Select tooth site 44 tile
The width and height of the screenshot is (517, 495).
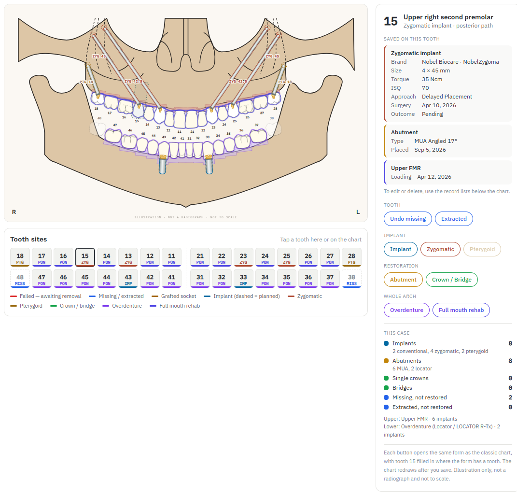coord(107,279)
